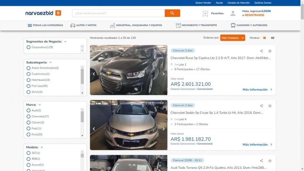This screenshot has height=171, width=304.
Task: Show next photo of the Captiva
Action: click(163, 74)
